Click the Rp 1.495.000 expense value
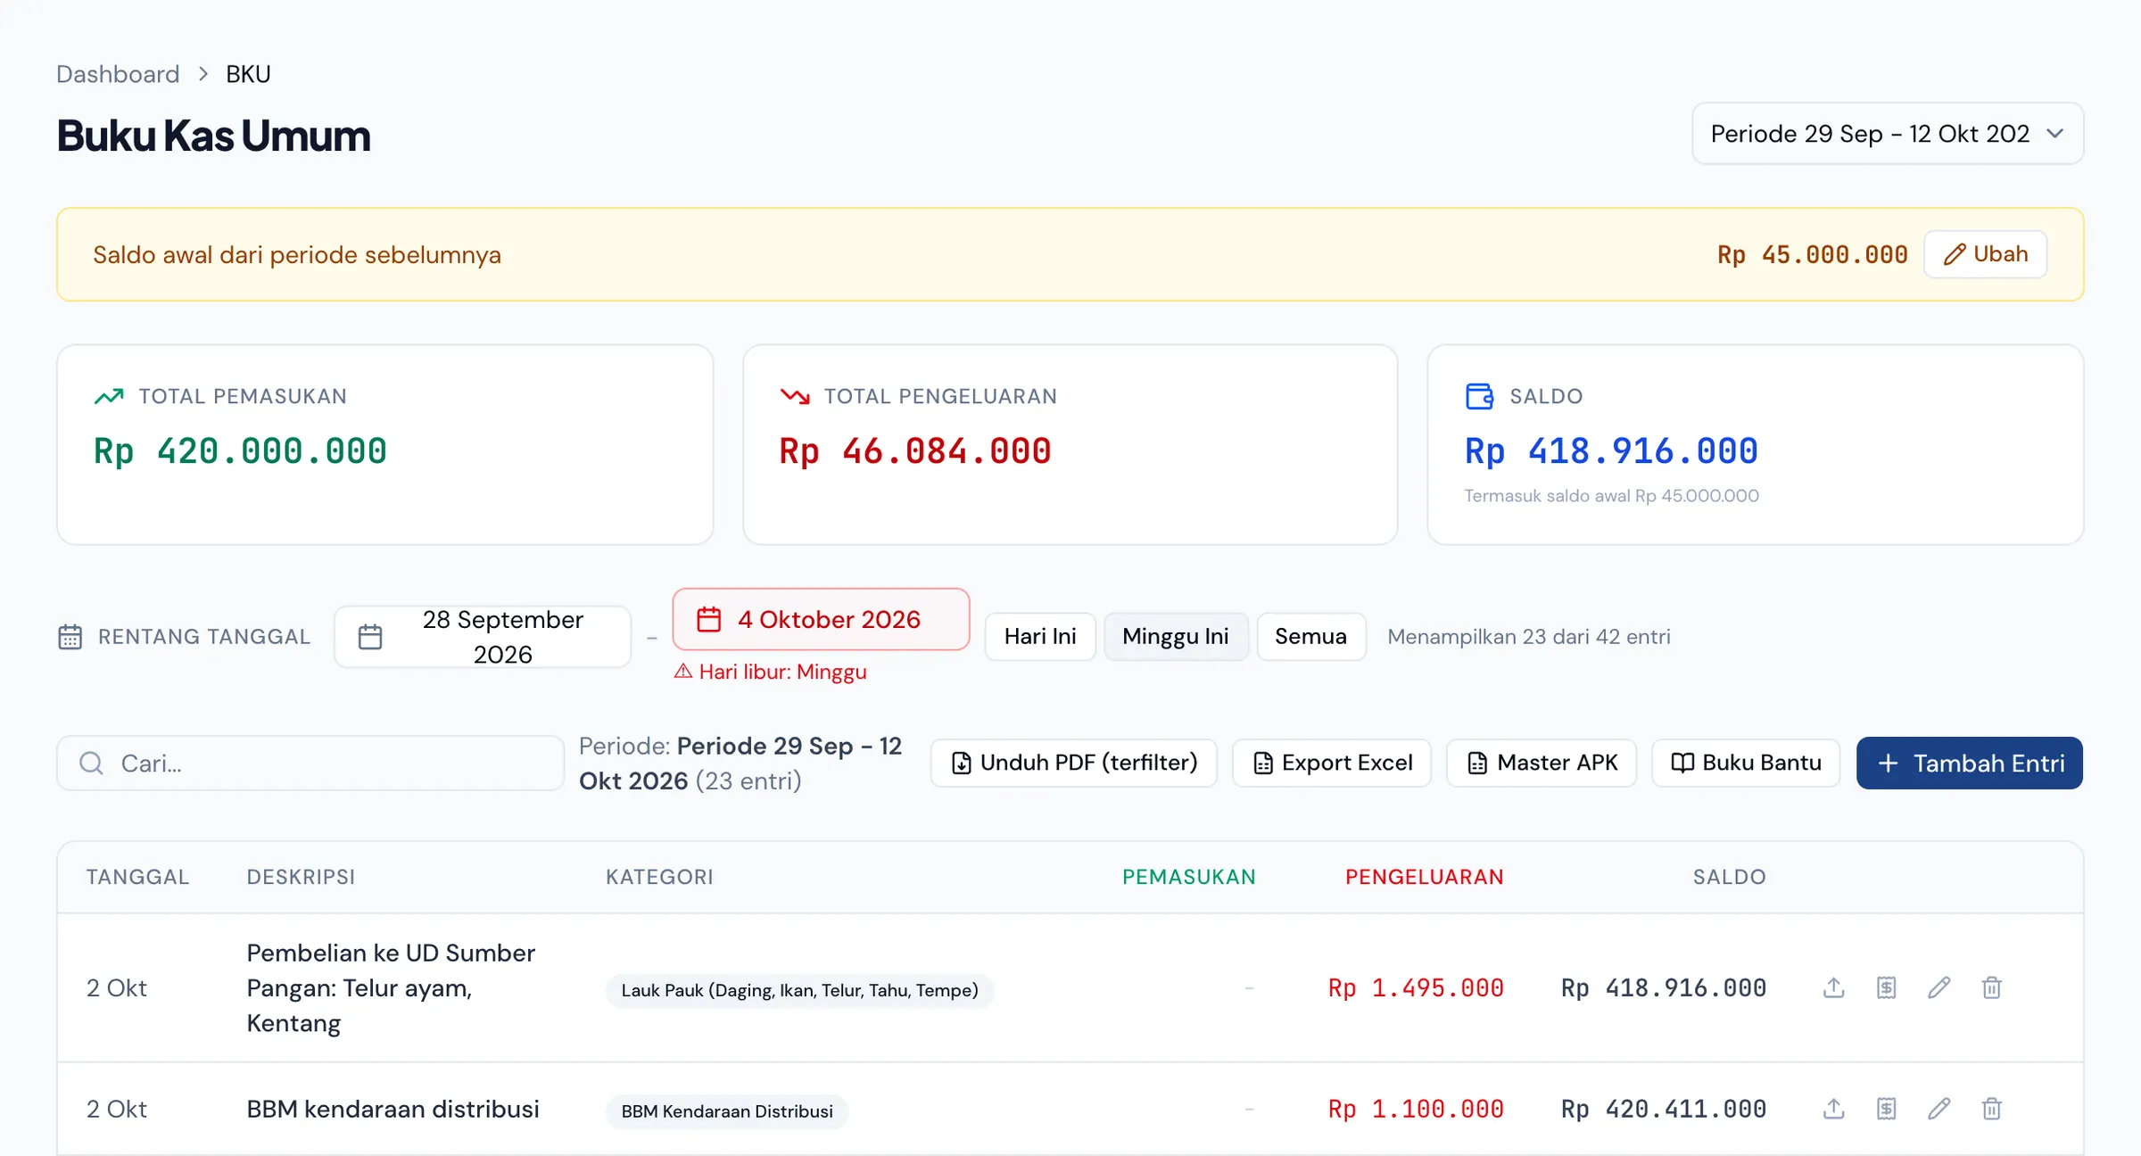 1416,987
